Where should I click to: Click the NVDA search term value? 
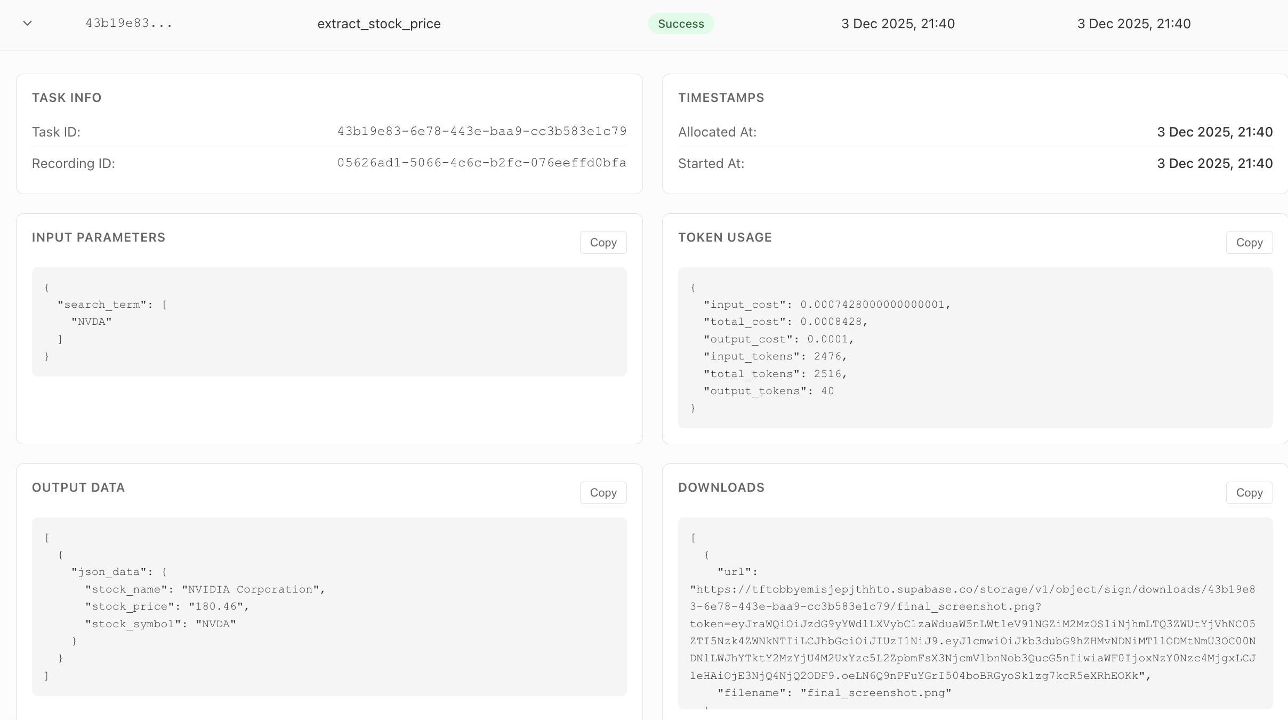coord(92,322)
